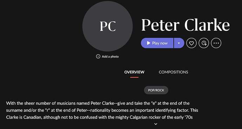This screenshot has height=129, width=242.
Task: Click the biography line starting "With the sheer number"
Action: pos(98,103)
